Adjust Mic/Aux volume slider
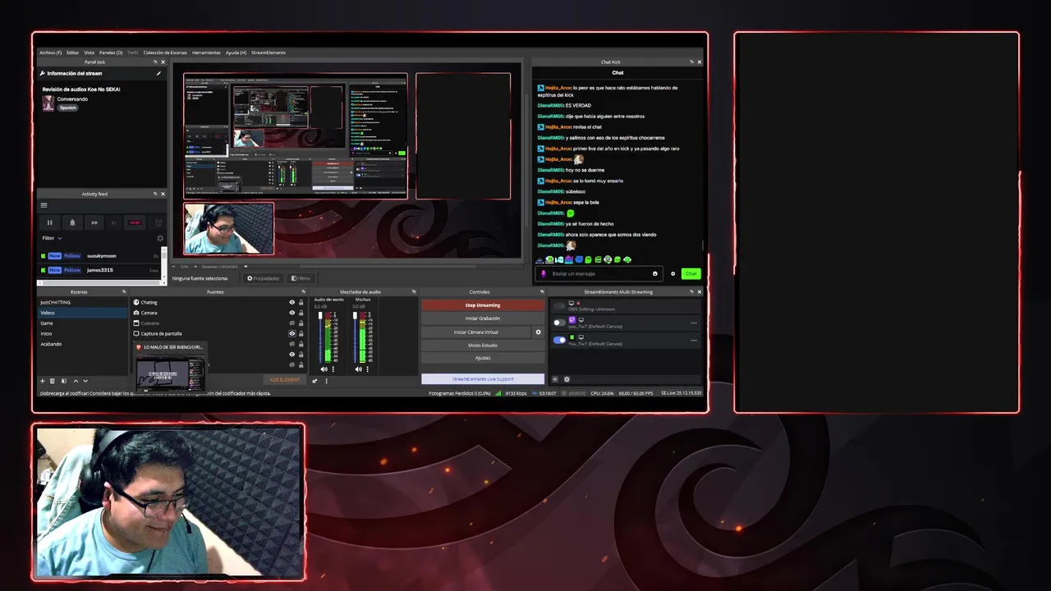Screen dimensions: 1051x591 click(356, 337)
